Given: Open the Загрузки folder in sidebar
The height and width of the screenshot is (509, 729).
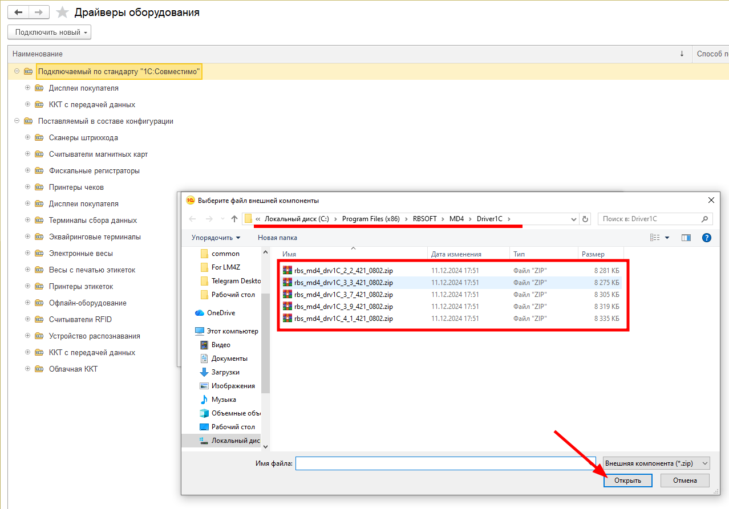Looking at the screenshot, I should 225,372.
